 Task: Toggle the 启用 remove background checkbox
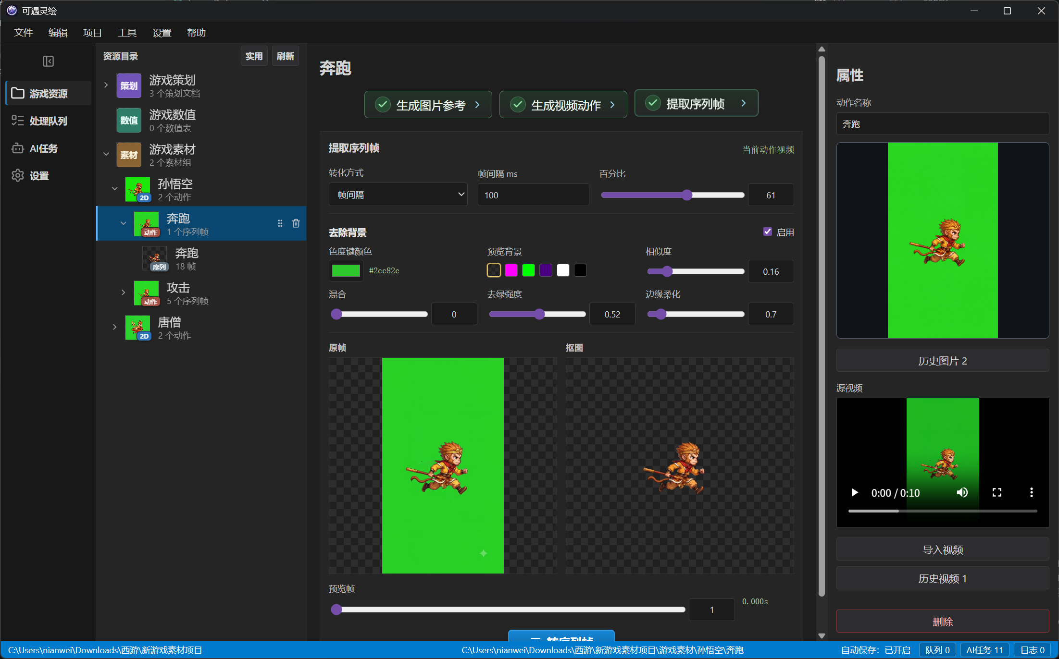tap(768, 232)
